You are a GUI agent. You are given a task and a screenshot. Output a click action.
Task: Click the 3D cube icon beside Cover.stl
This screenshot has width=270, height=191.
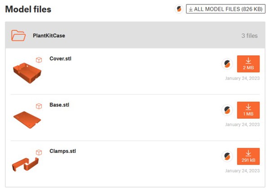coord(39,60)
